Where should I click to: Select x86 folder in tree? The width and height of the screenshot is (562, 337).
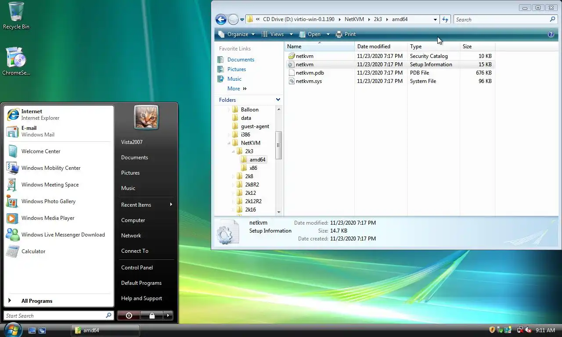pyautogui.click(x=253, y=168)
